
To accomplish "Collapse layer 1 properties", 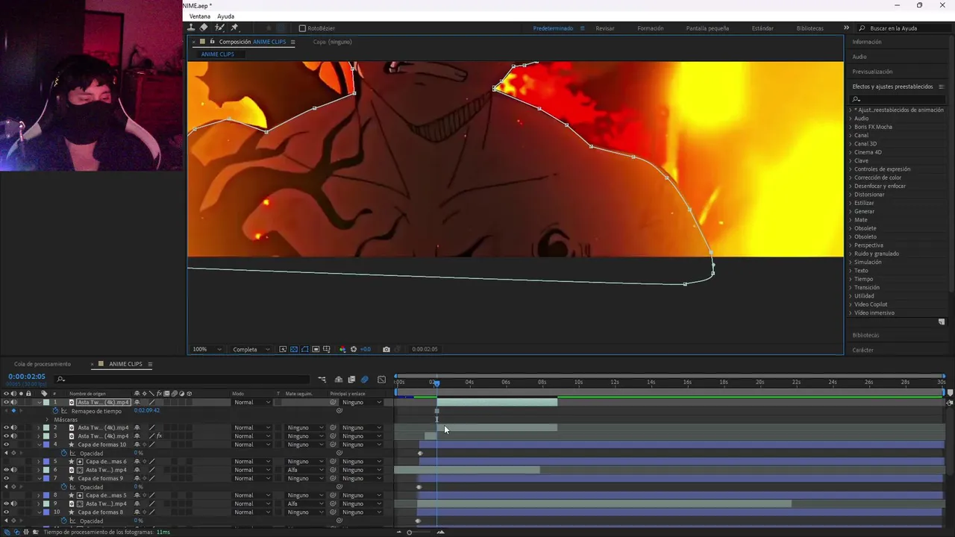I will (39, 402).
